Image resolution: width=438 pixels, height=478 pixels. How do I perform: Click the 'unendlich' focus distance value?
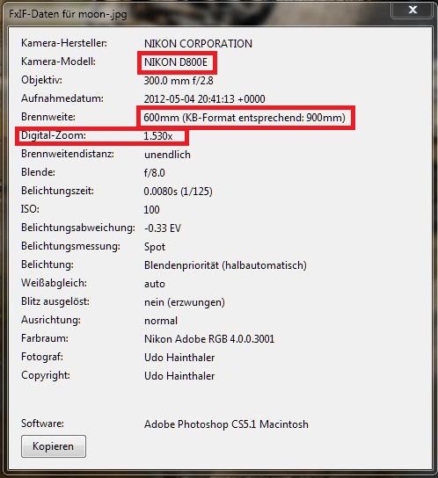coord(167,155)
